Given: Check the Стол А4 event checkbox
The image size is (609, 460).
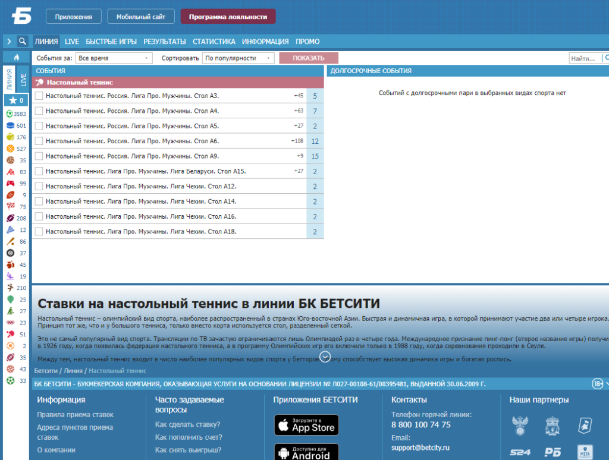Looking at the screenshot, I should pyautogui.click(x=39, y=111).
